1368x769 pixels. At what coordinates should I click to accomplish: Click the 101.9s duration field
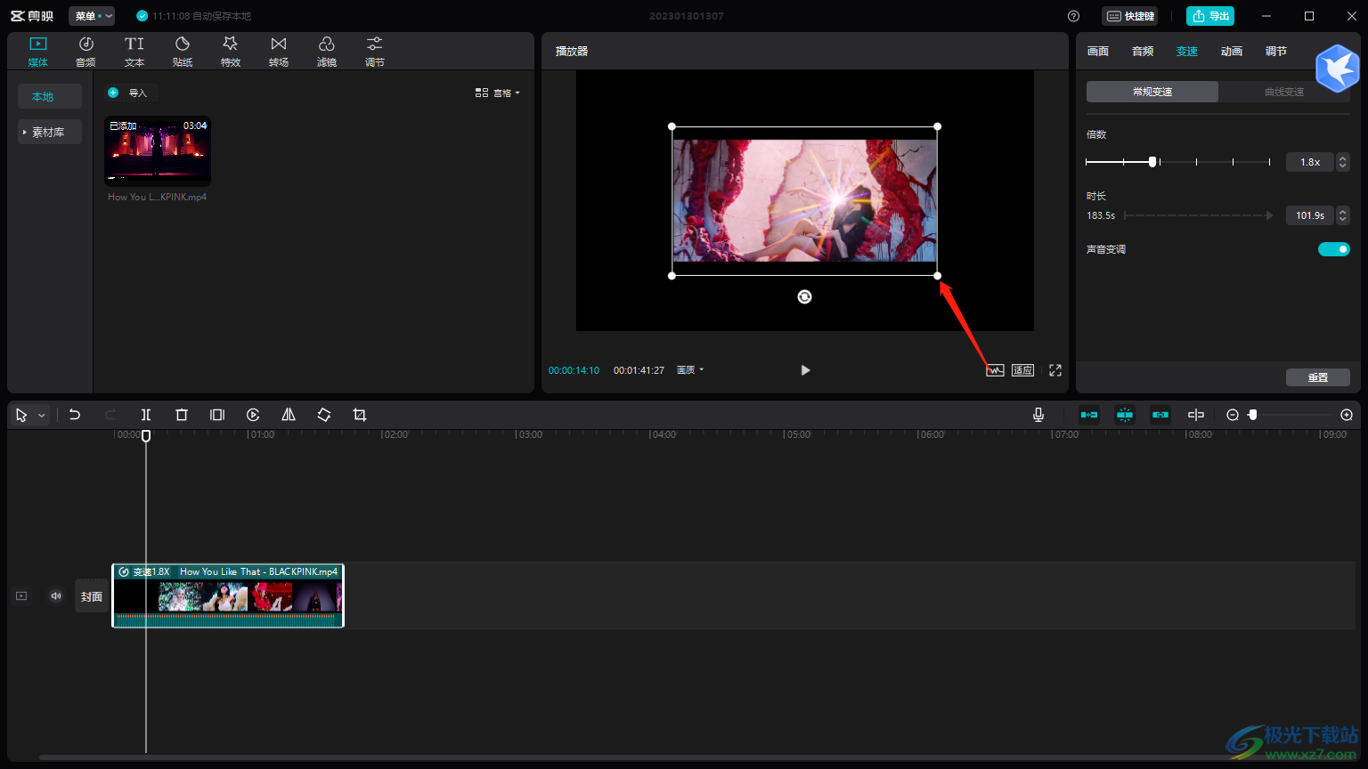pos(1309,215)
